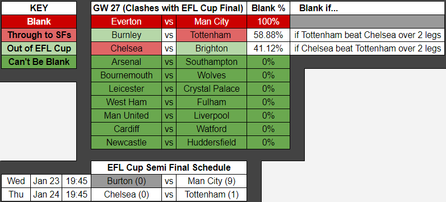The width and height of the screenshot is (446, 202).
Task: Click EFL Cup Semi Final Schedule header
Action: 169,168
